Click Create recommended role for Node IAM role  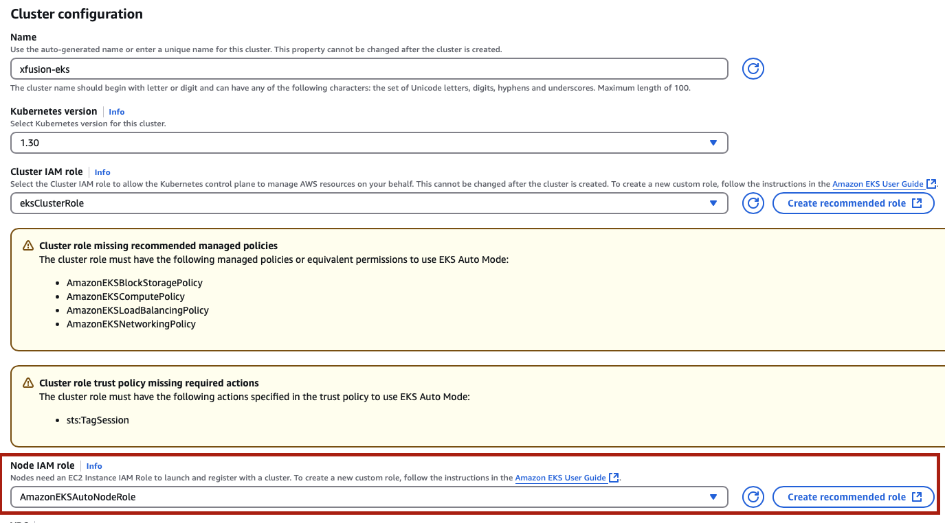point(853,497)
